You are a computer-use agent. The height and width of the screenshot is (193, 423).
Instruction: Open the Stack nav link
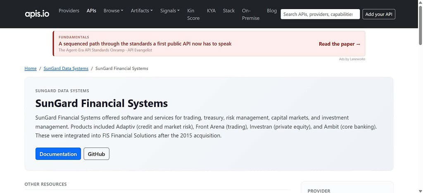pos(228,10)
